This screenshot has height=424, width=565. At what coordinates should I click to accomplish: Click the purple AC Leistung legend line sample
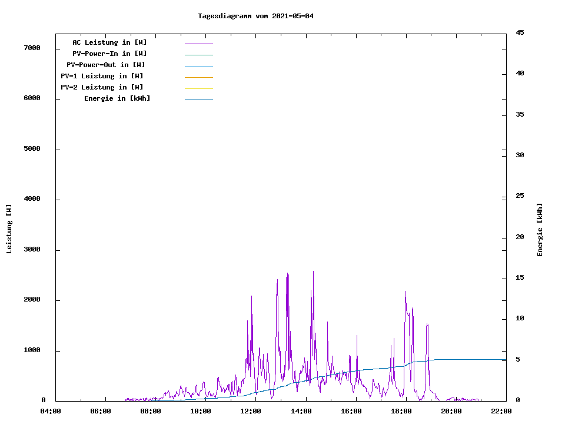198,44
